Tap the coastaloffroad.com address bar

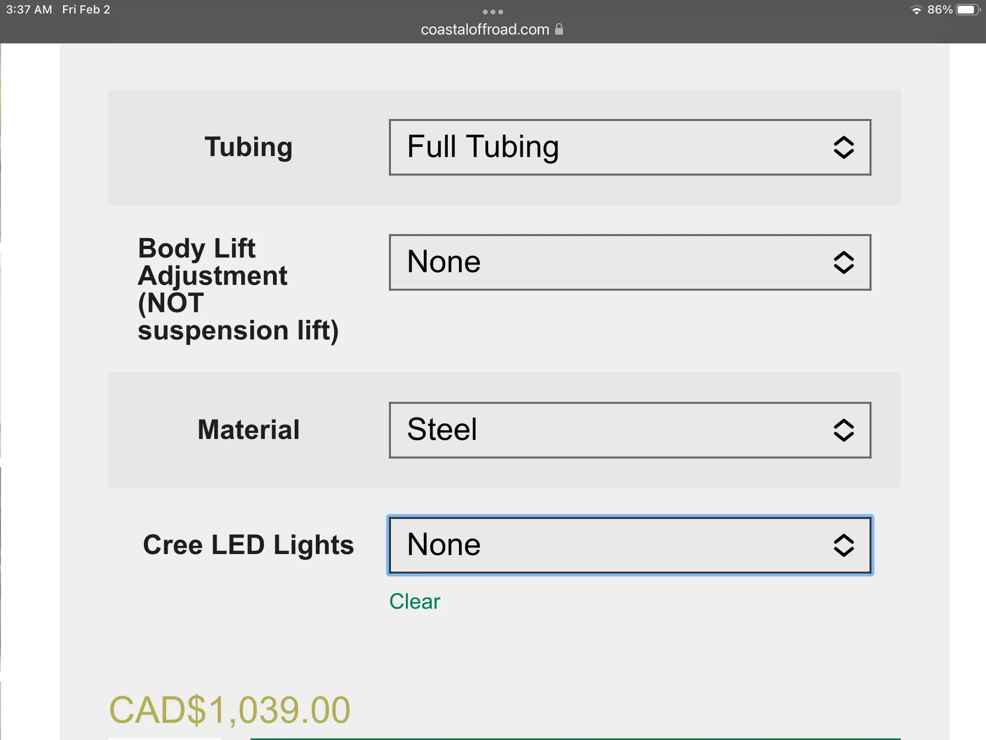492,29
